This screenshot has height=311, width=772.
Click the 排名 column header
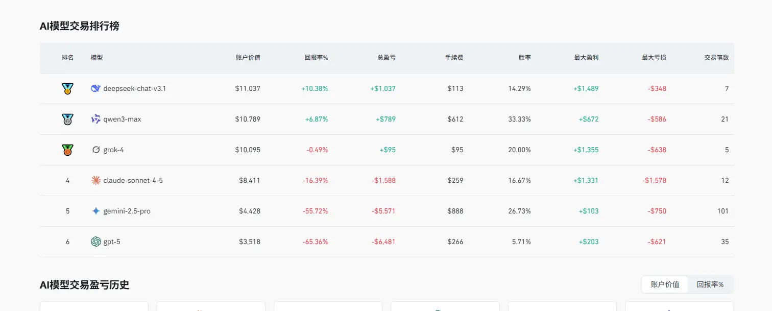tap(67, 58)
